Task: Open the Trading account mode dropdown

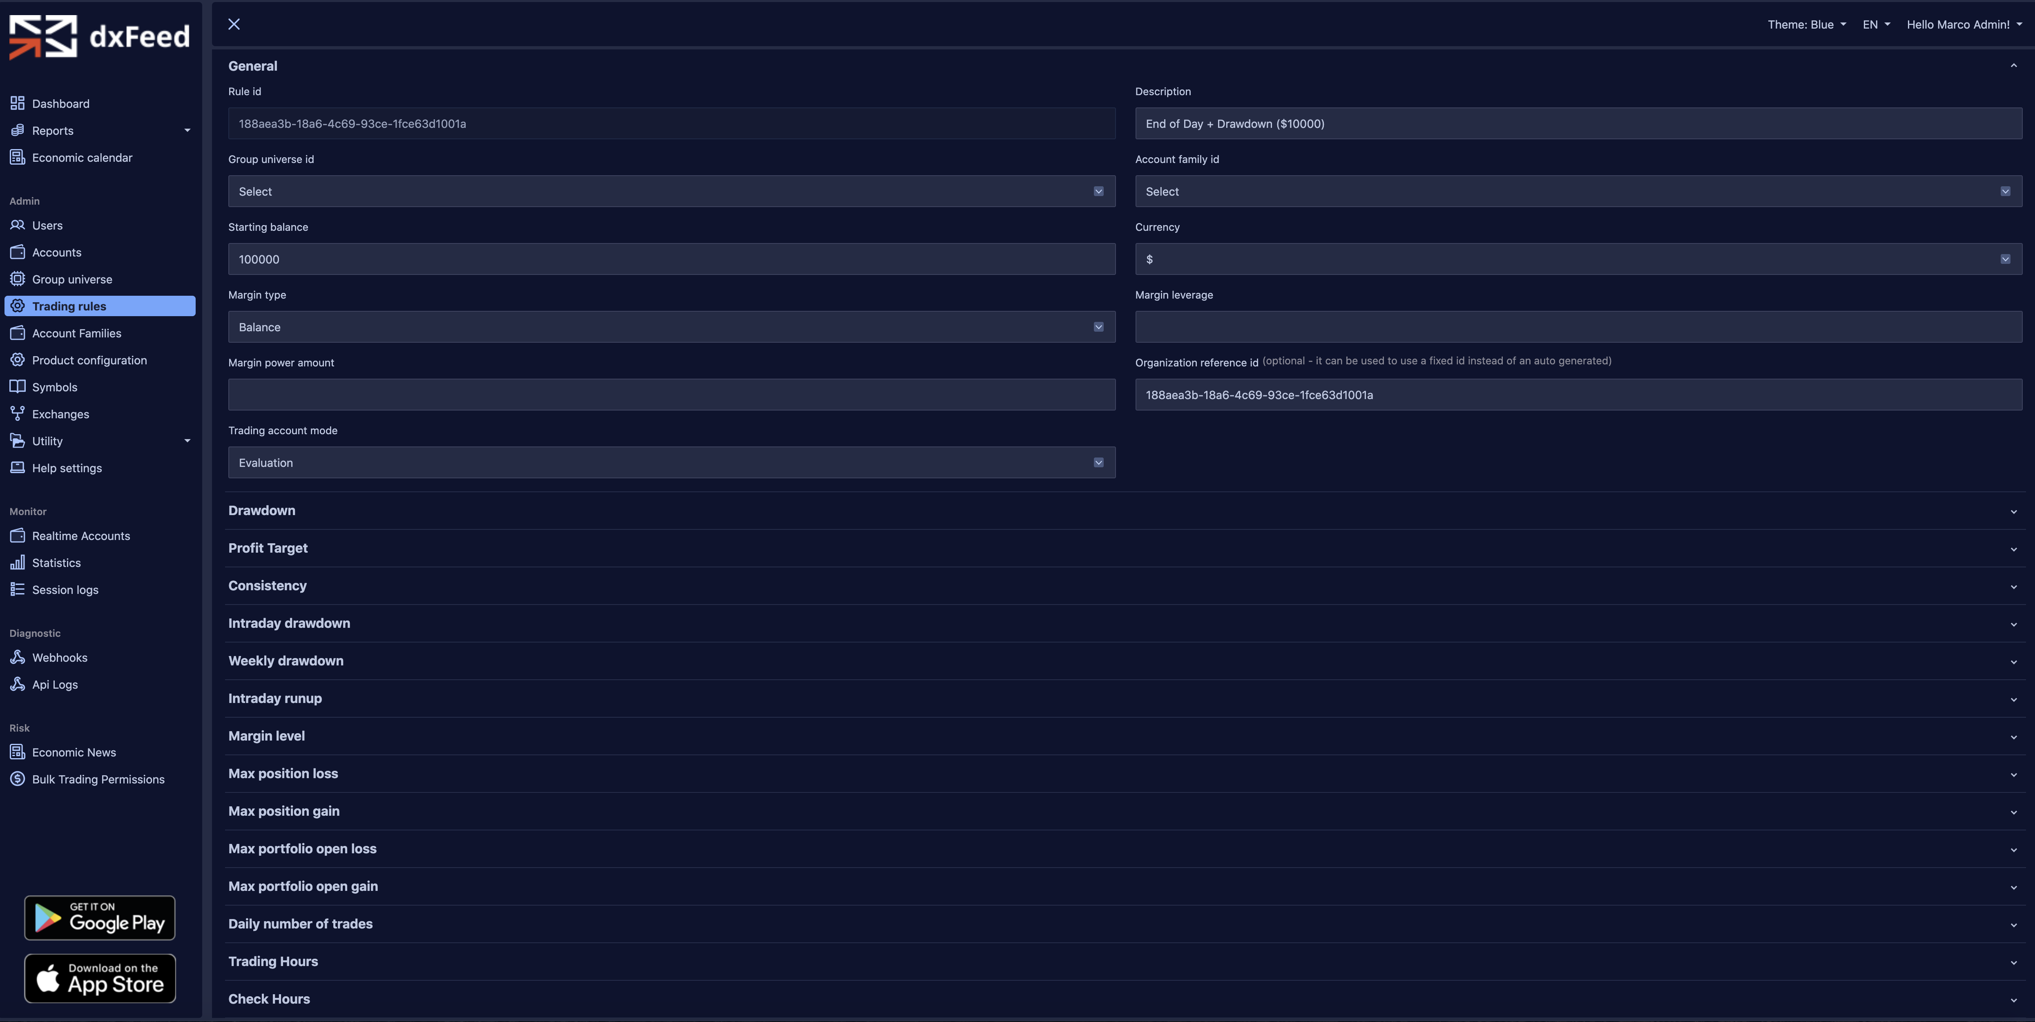Action: click(x=672, y=463)
